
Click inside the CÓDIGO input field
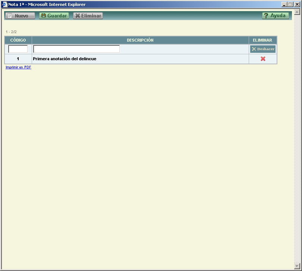(x=18, y=49)
